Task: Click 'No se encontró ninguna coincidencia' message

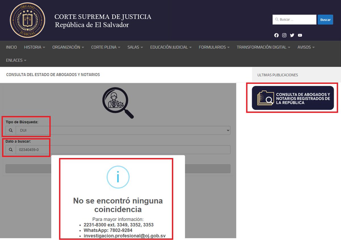Action: pos(118,205)
